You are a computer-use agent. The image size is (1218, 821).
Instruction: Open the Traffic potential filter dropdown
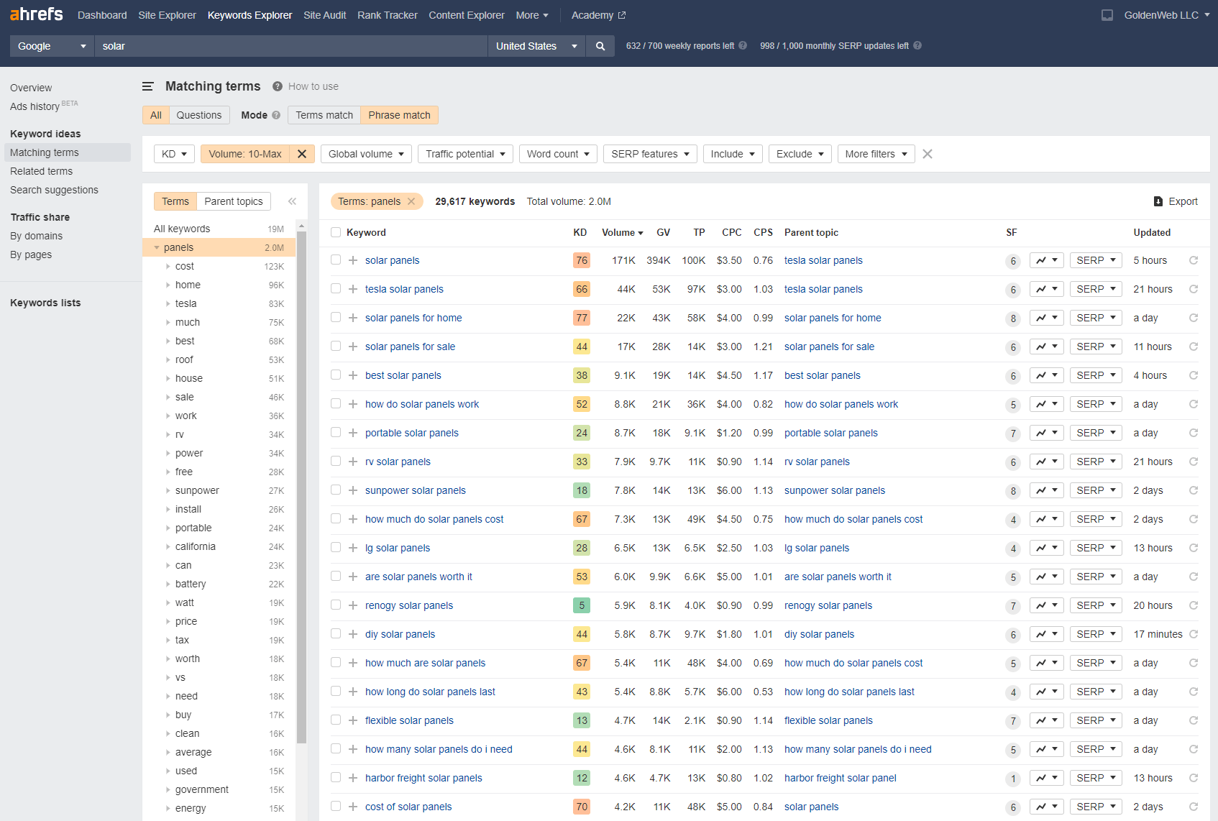point(465,154)
